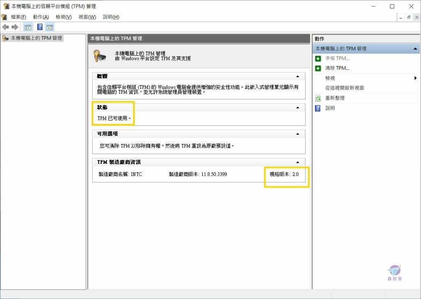
Task: Open the 檢視(V) menu
Action: 64,17
